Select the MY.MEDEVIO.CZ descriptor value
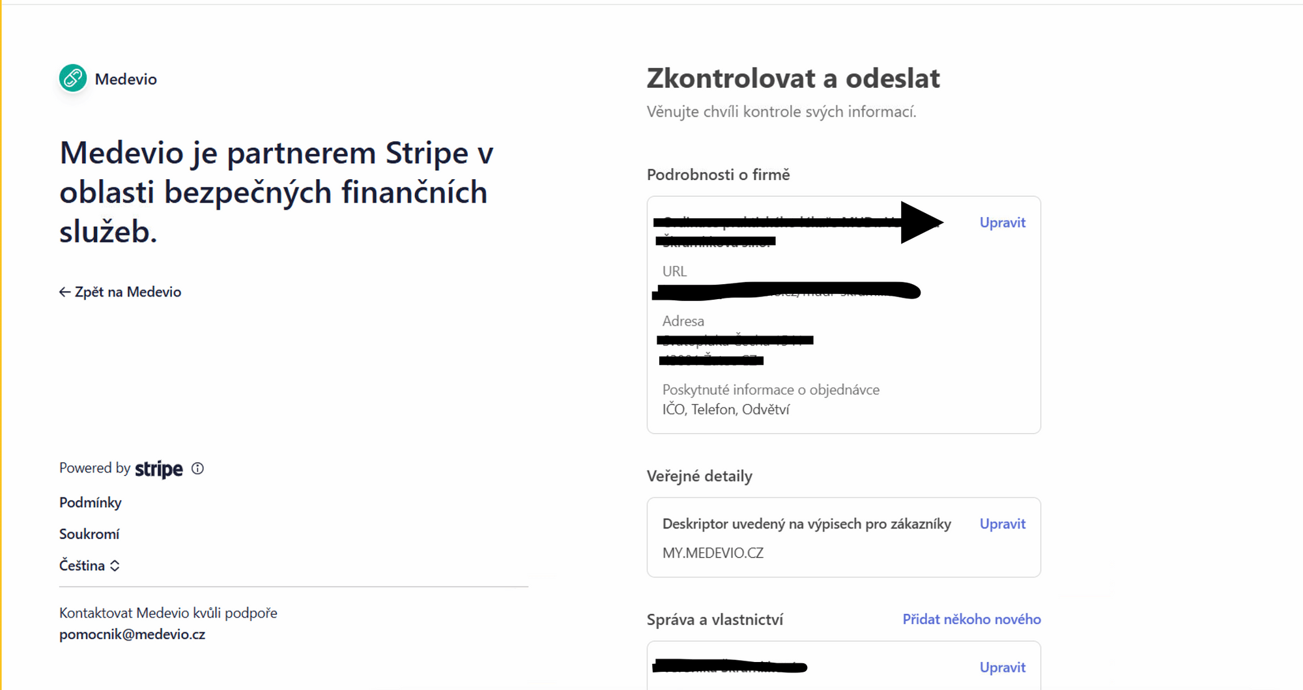1303x690 pixels. pos(713,553)
